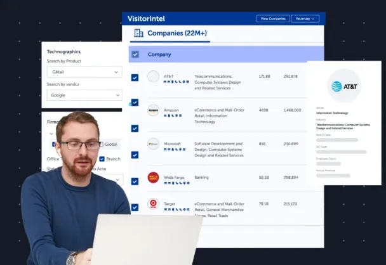Click Amazon's 469B revenue value

[x=263, y=110]
